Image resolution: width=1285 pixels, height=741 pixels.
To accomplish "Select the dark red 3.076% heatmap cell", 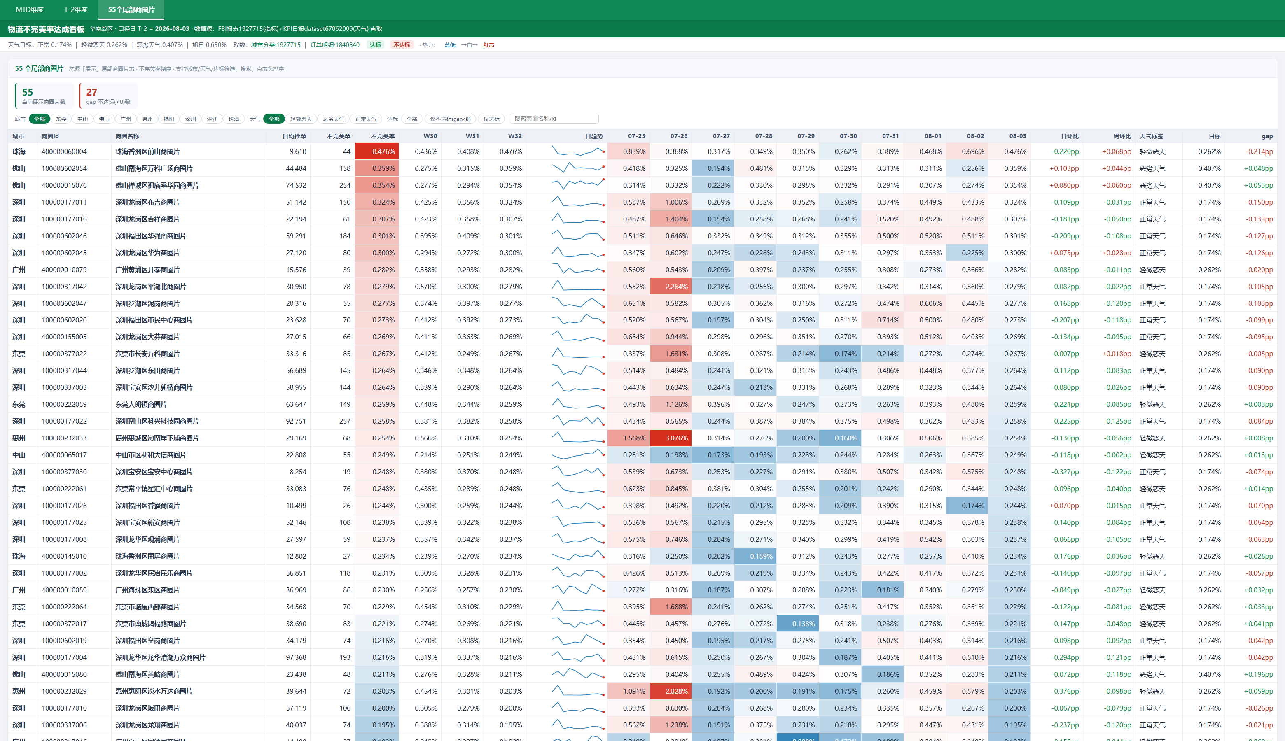I will 671,438.
